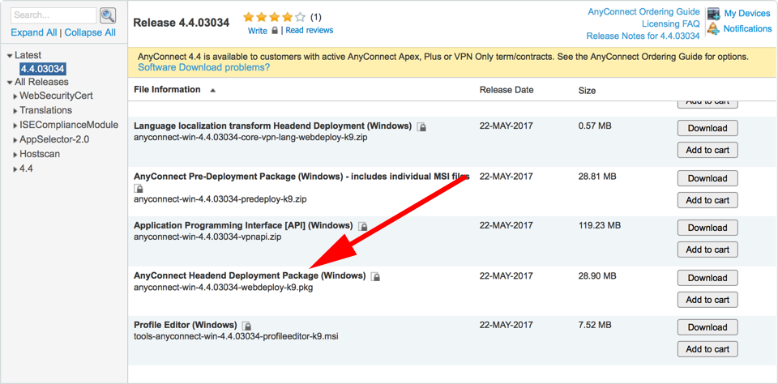778x384 pixels.
Task: Click filename anyconnect-win-4.4.03034-vpnapi.zip
Action: 207,237
